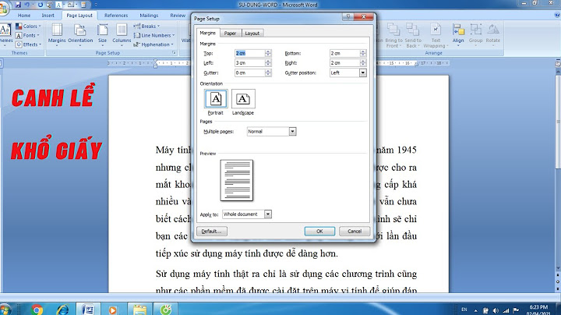Switch to Insert ribbon tab

48,16
